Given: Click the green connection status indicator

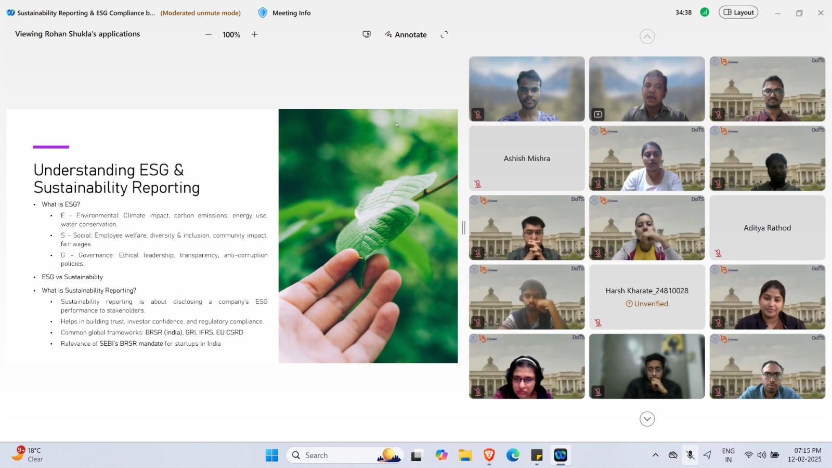Looking at the screenshot, I should pos(705,12).
